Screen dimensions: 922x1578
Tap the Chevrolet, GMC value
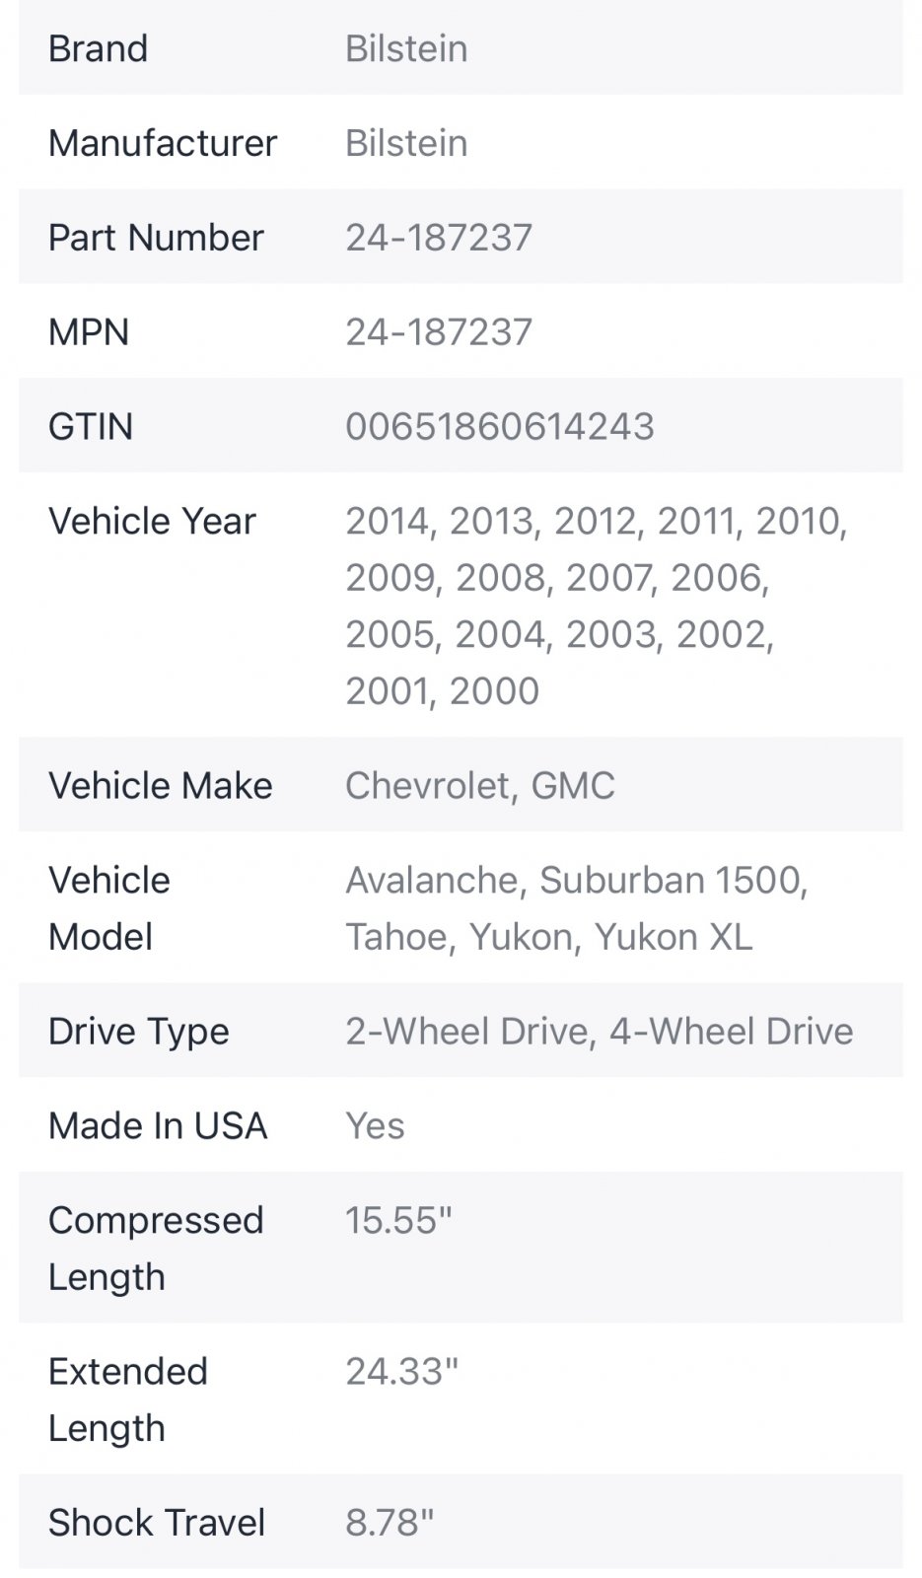point(480,786)
